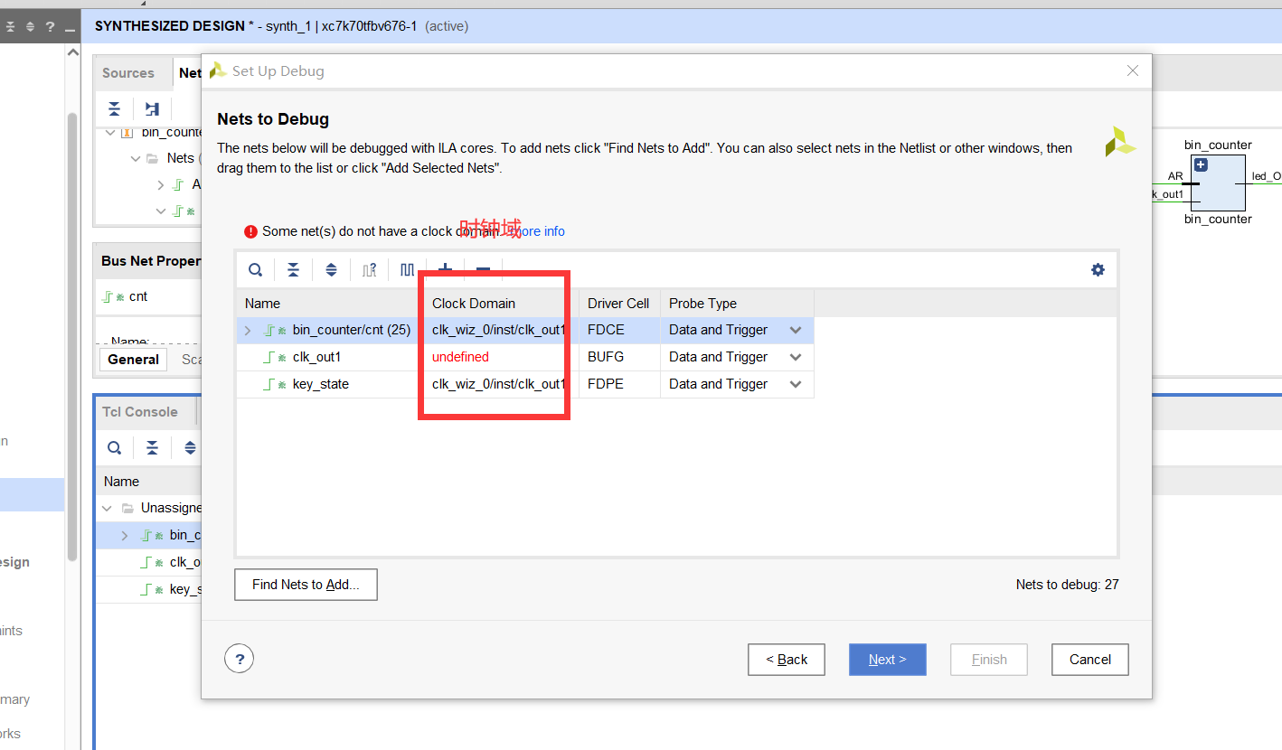Click the Probe Type column header
This screenshot has width=1282, height=750.
[737, 304]
